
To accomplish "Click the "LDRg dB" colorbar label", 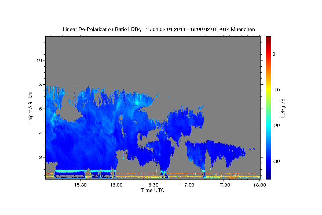I will [x=283, y=108].
